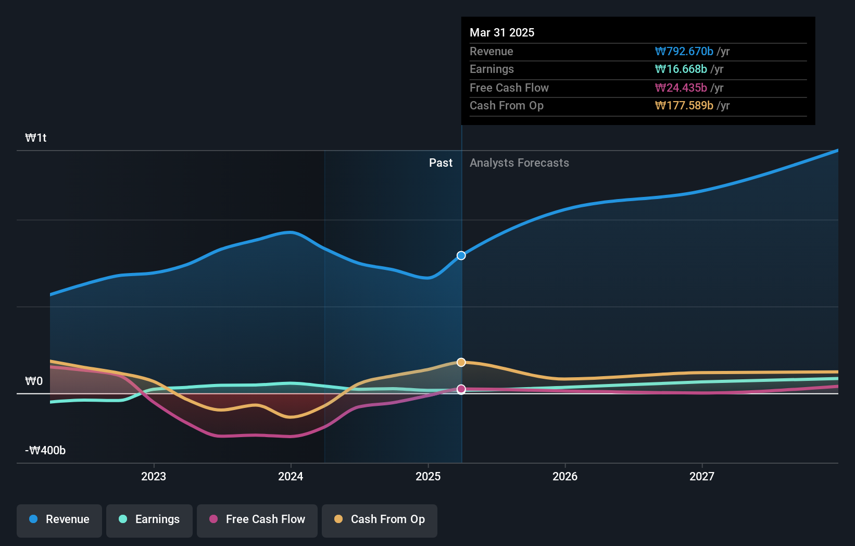Image resolution: width=855 pixels, height=546 pixels.
Task: Click the pink Free Cash Flow data point
Action: (461, 389)
